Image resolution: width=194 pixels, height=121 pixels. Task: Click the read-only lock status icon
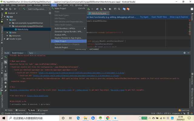[184, 113]
